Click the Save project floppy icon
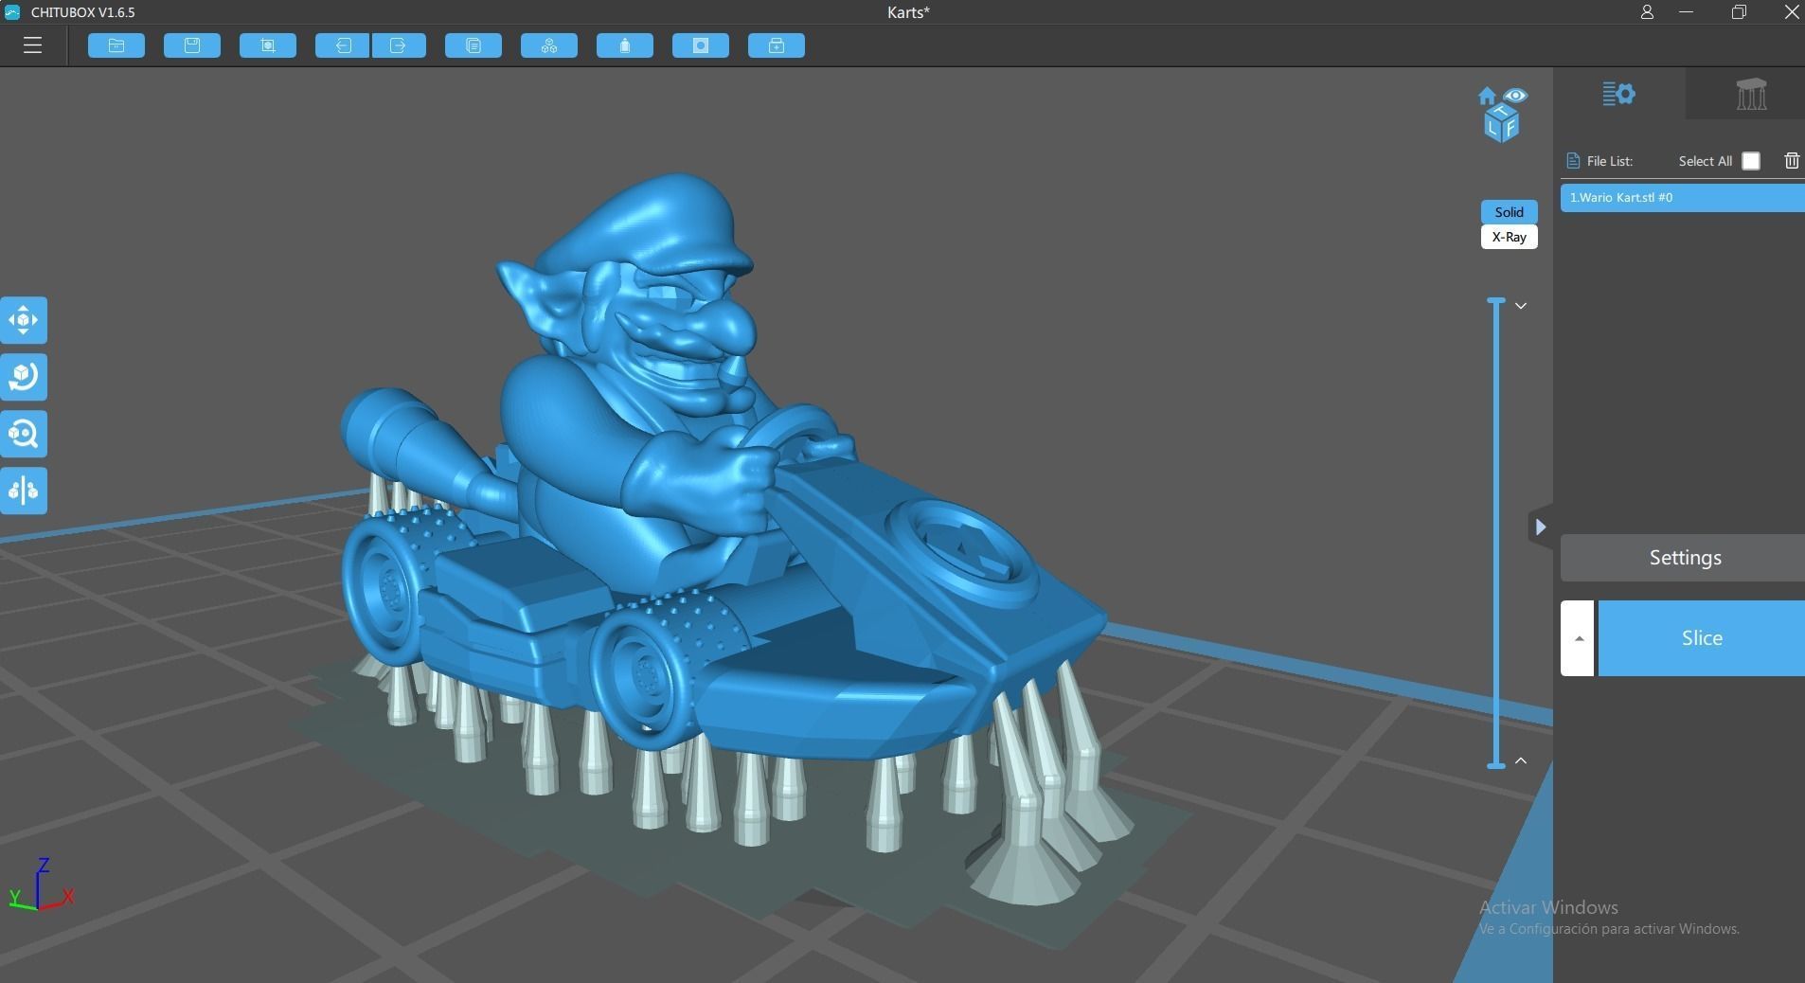The image size is (1805, 983). click(x=192, y=45)
